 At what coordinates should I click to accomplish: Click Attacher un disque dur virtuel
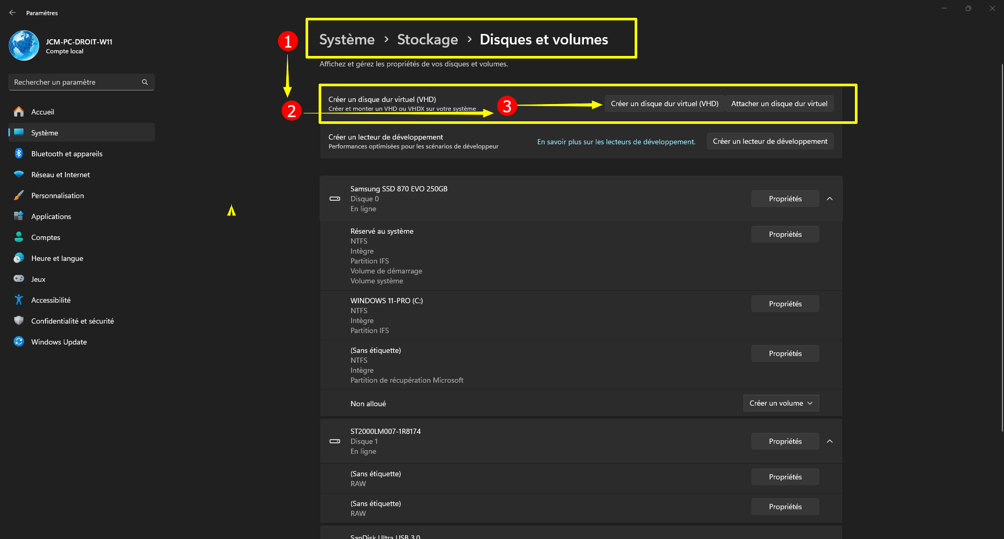tap(779, 104)
